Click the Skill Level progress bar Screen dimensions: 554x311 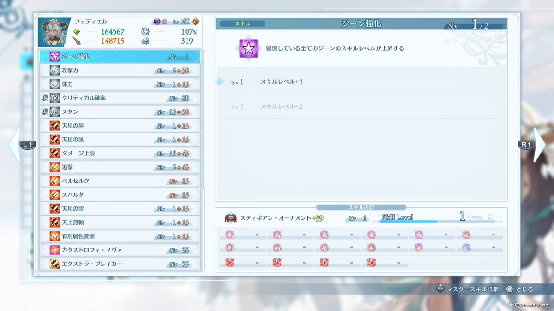click(437, 222)
